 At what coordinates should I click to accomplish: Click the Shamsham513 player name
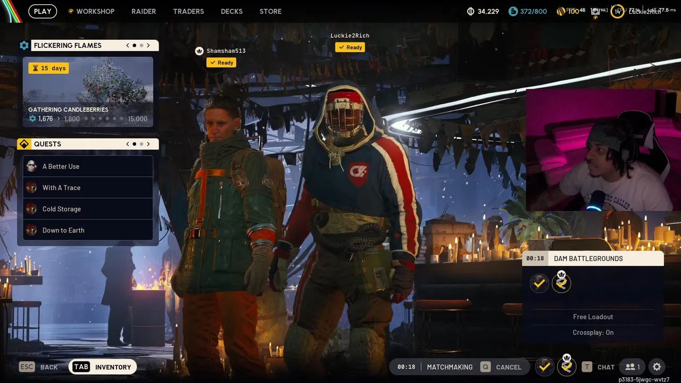click(226, 51)
